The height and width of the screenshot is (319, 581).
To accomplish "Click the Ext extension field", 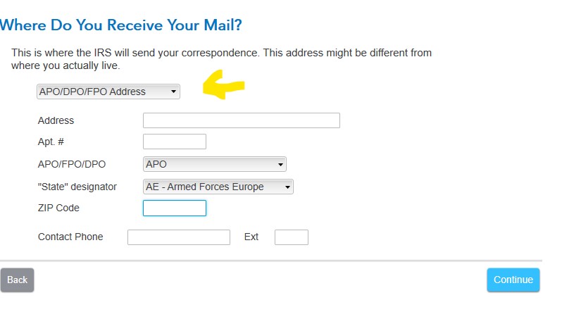I will 291,237.
